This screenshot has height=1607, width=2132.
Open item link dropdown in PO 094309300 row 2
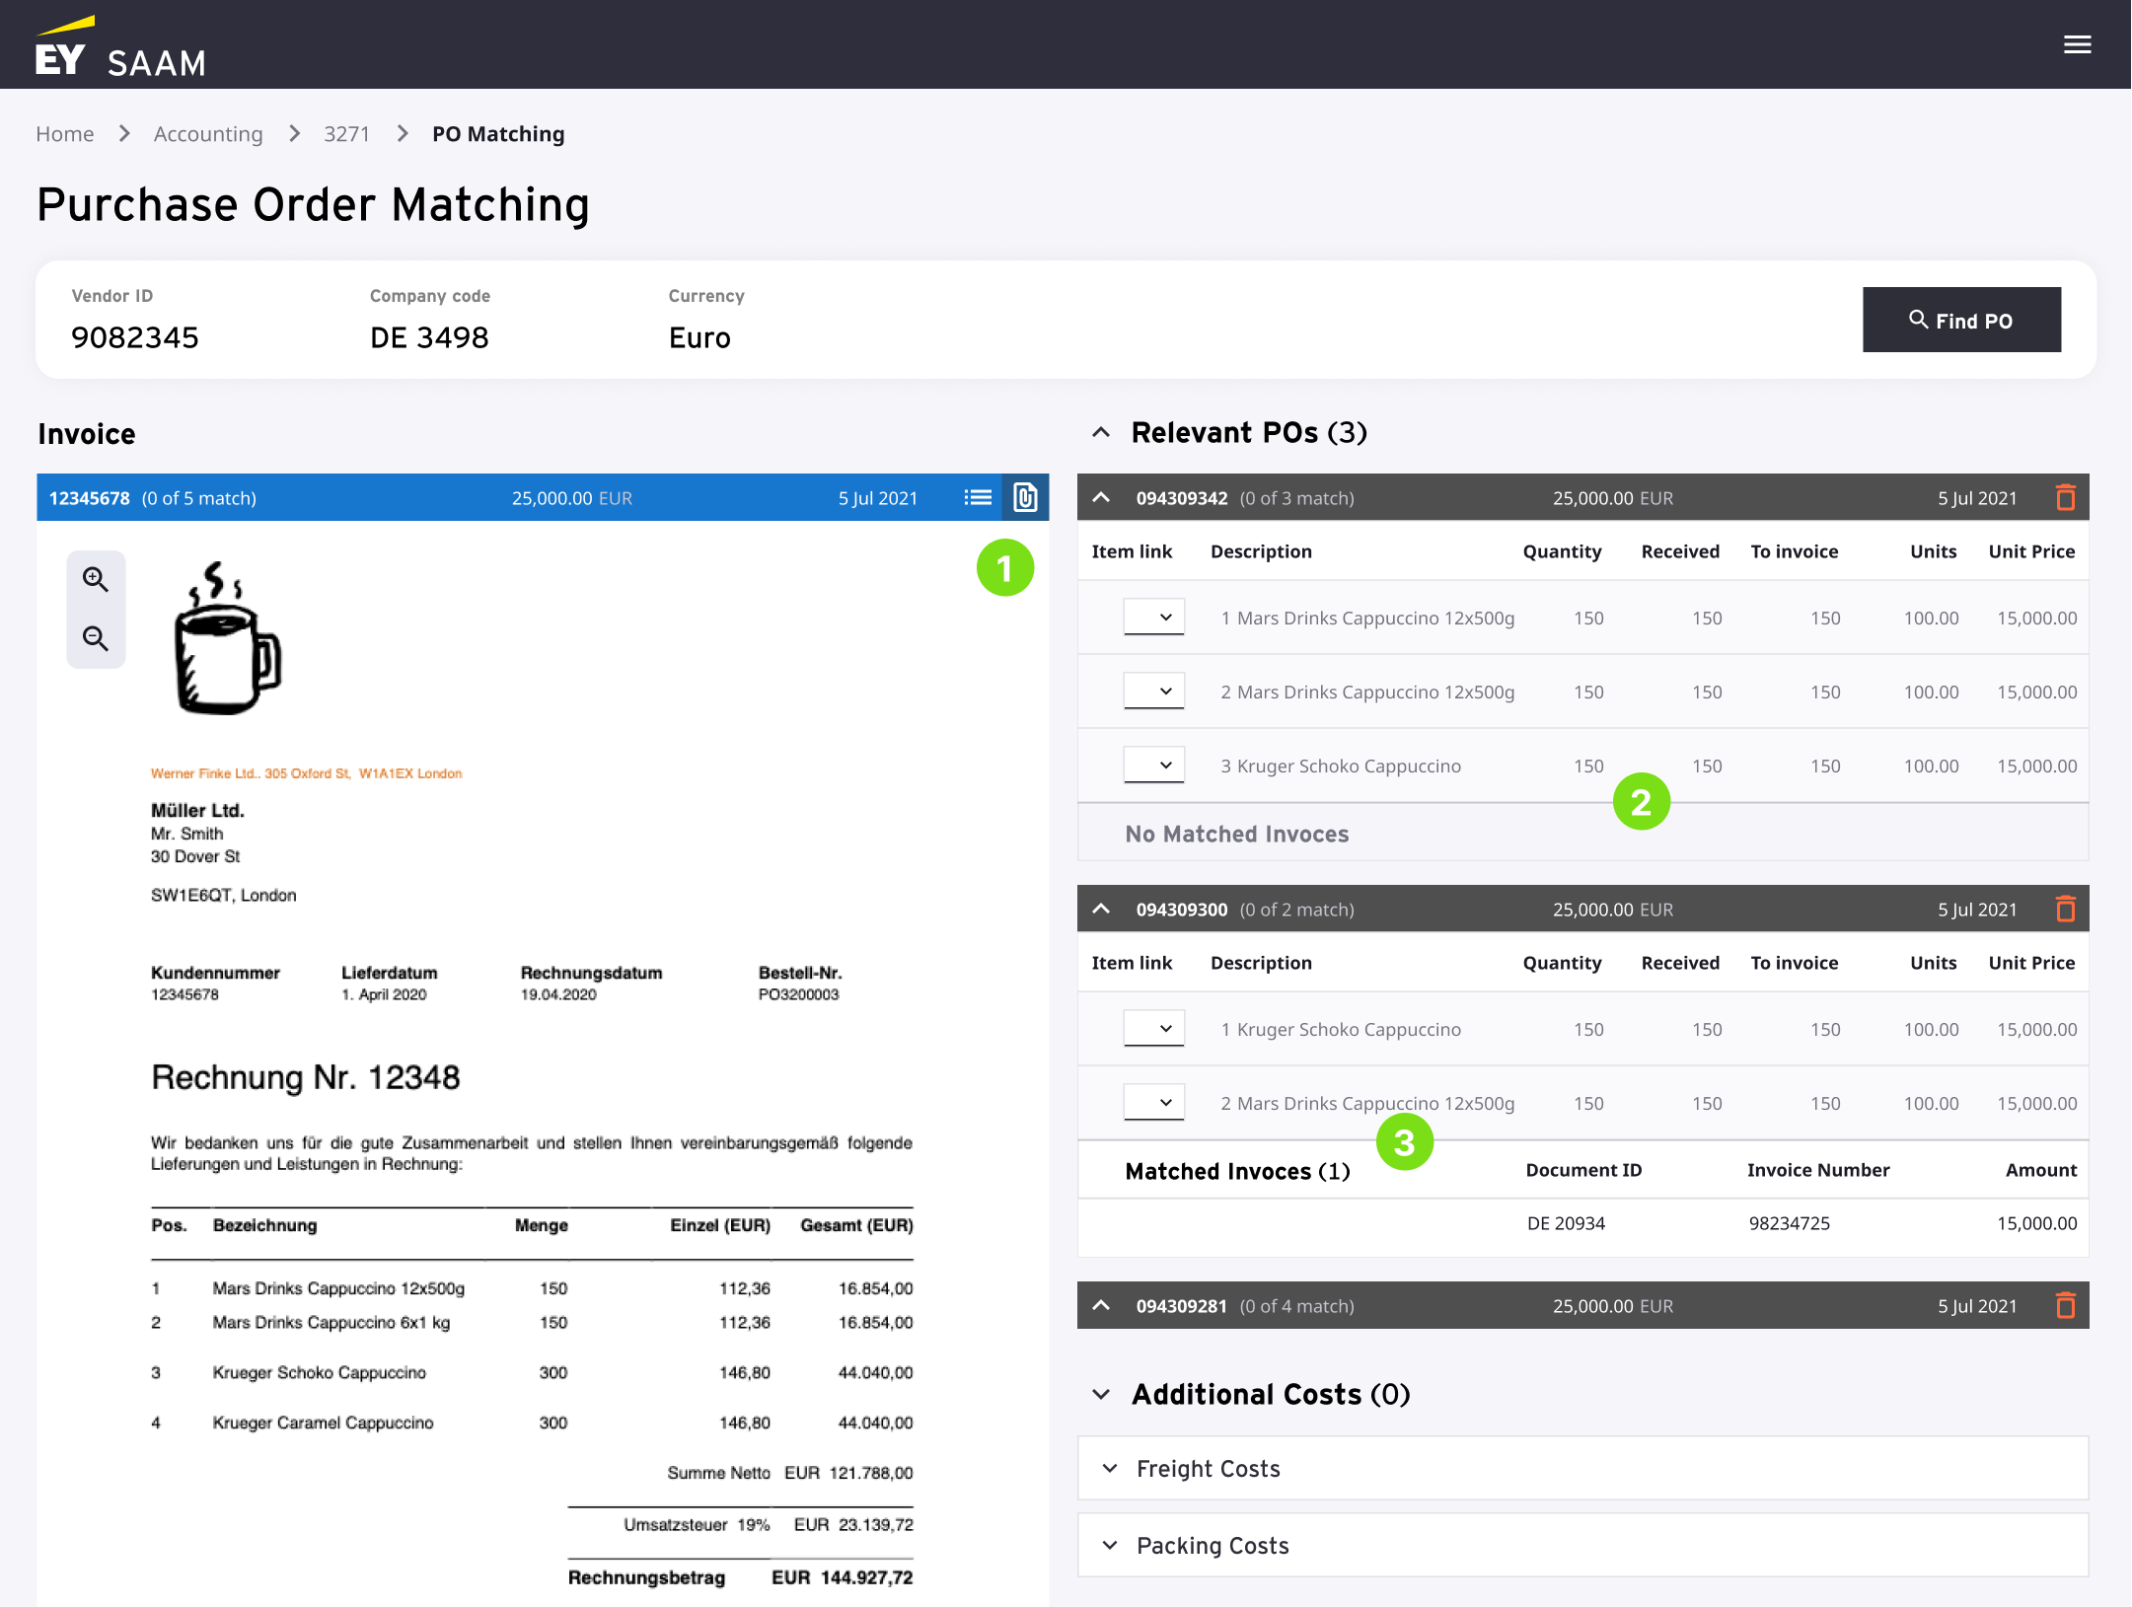coord(1153,1103)
